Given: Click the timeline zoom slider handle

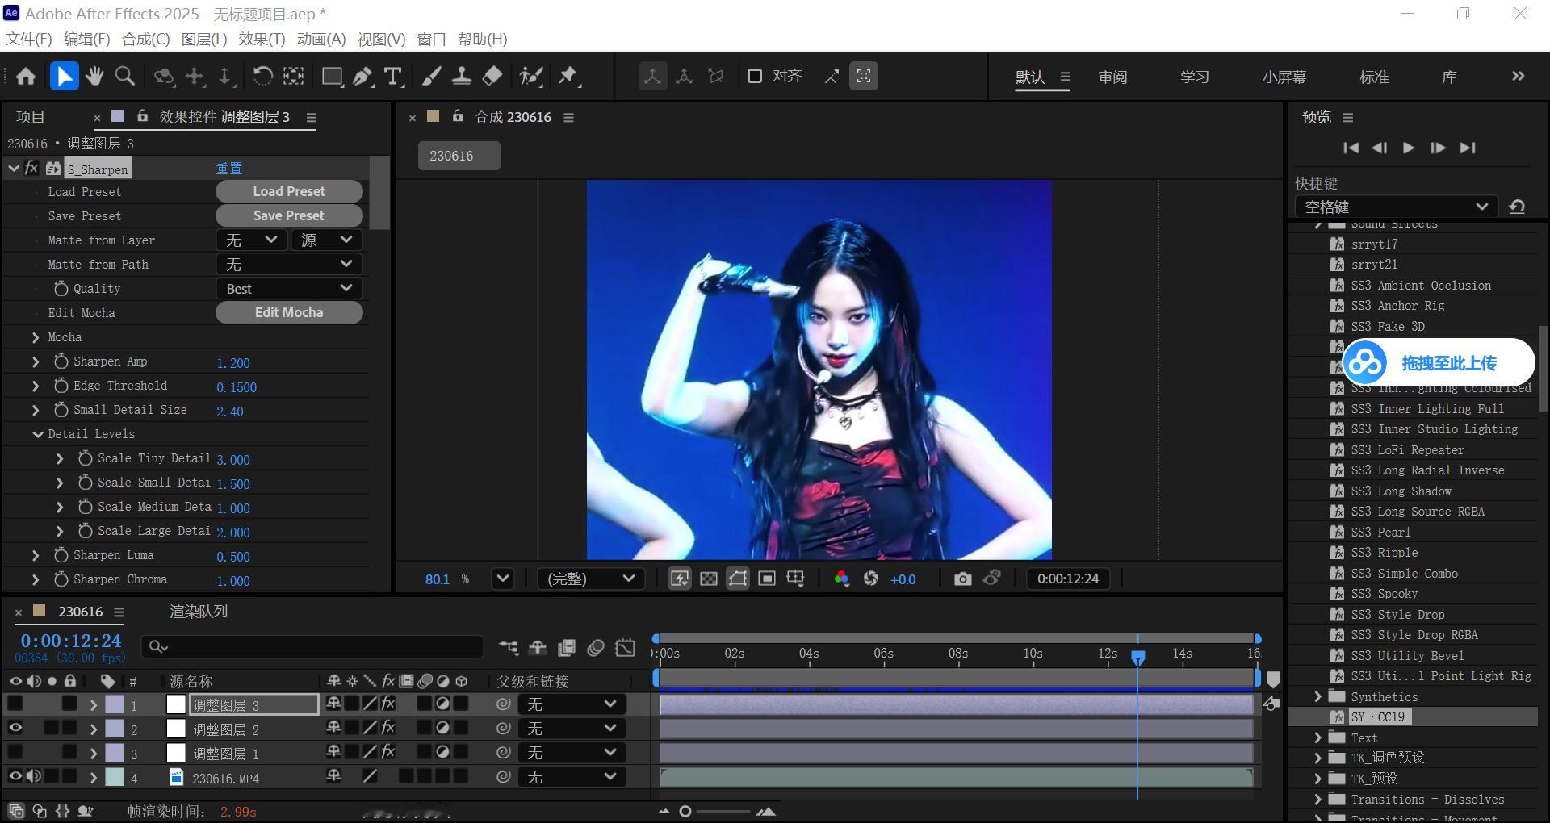Looking at the screenshot, I should point(685,811).
